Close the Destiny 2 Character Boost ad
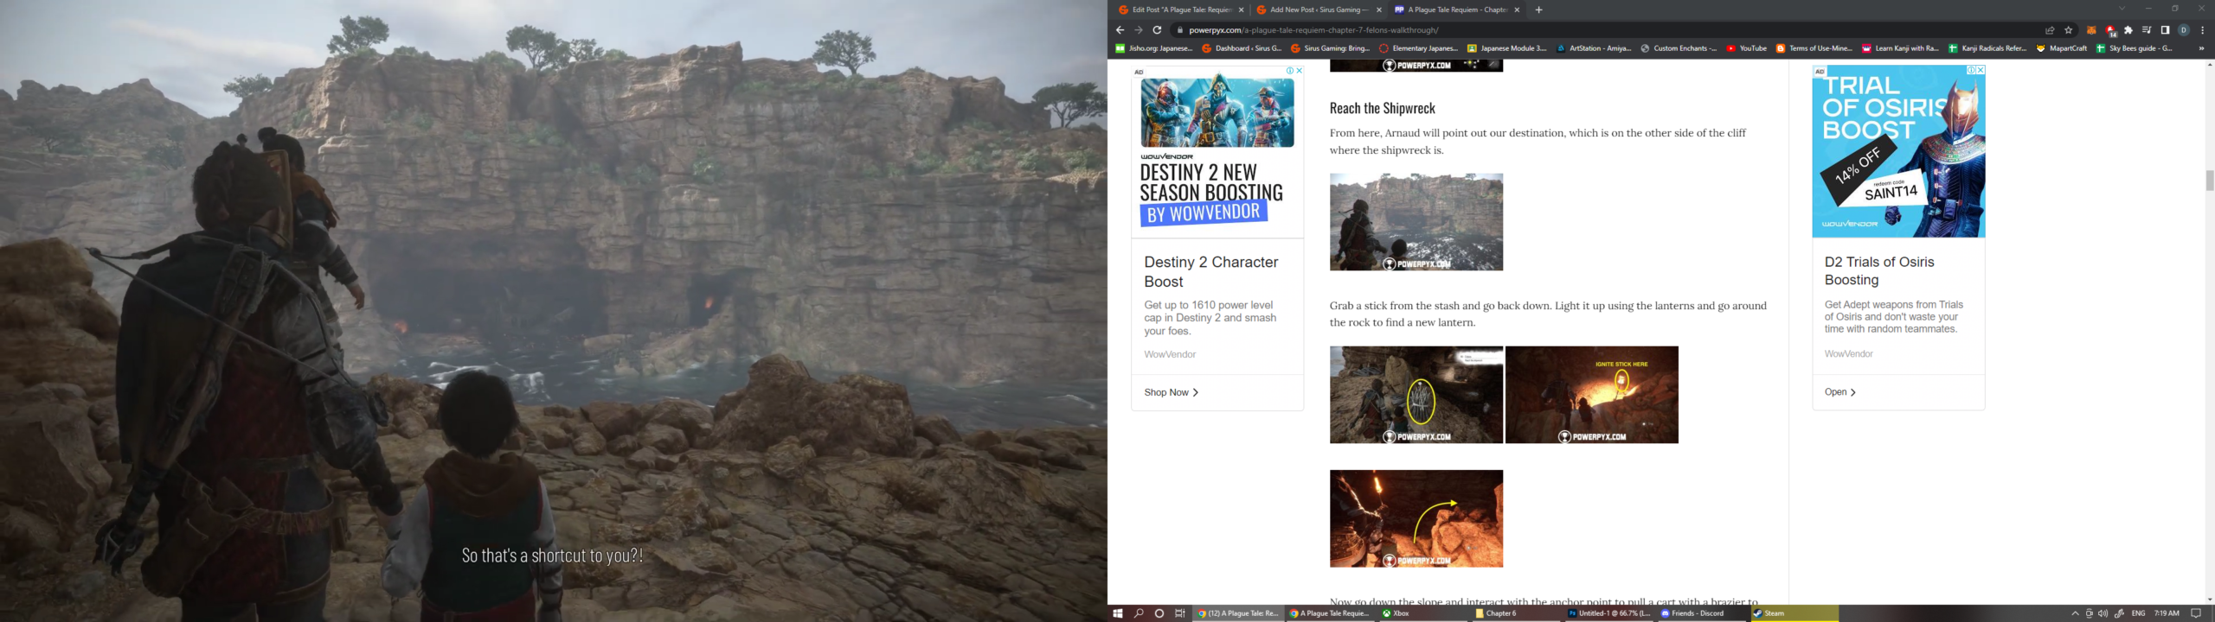 (x=1299, y=71)
